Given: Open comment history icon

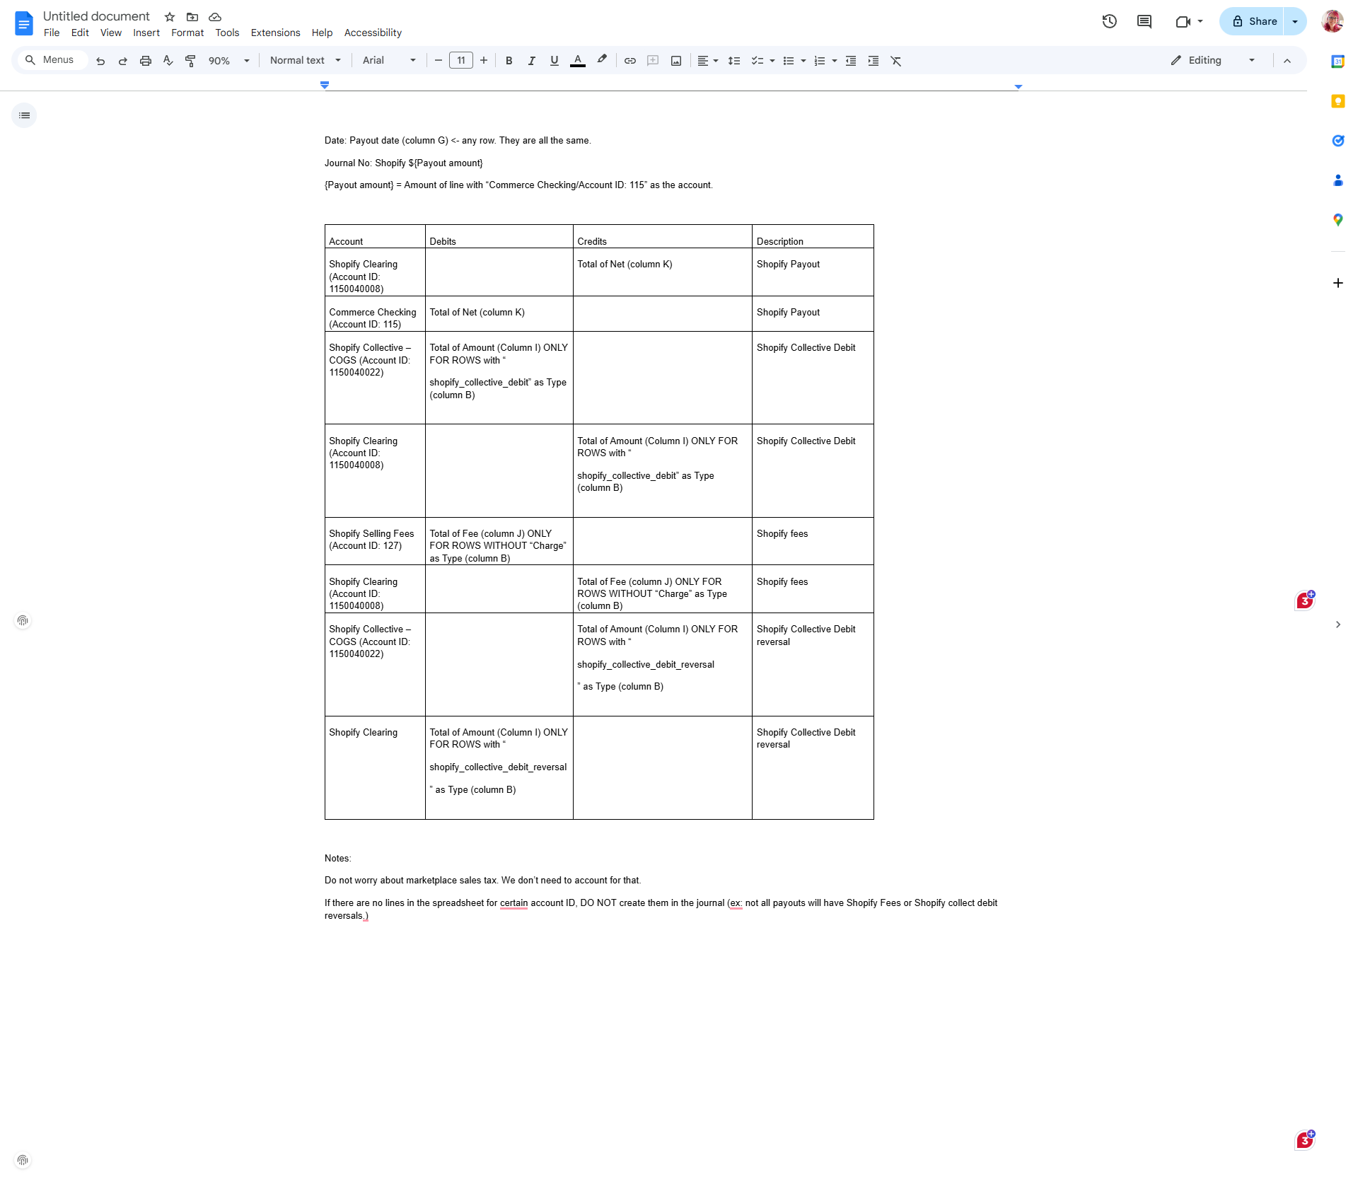Looking at the screenshot, I should pyautogui.click(x=1144, y=21).
